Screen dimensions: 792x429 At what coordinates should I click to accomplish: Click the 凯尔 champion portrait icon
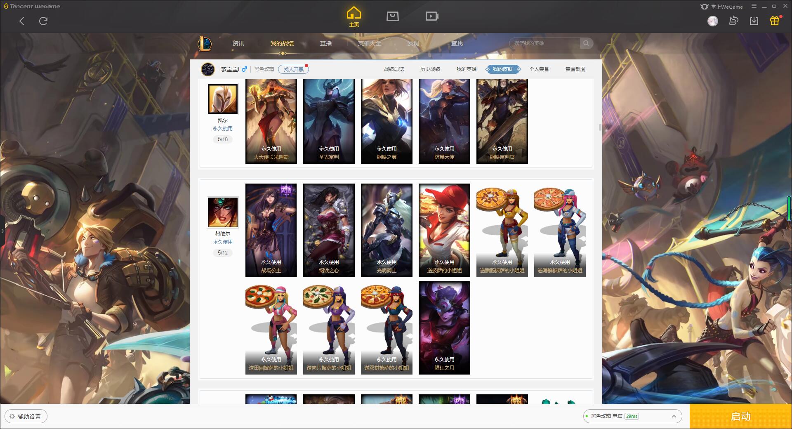tap(223, 99)
